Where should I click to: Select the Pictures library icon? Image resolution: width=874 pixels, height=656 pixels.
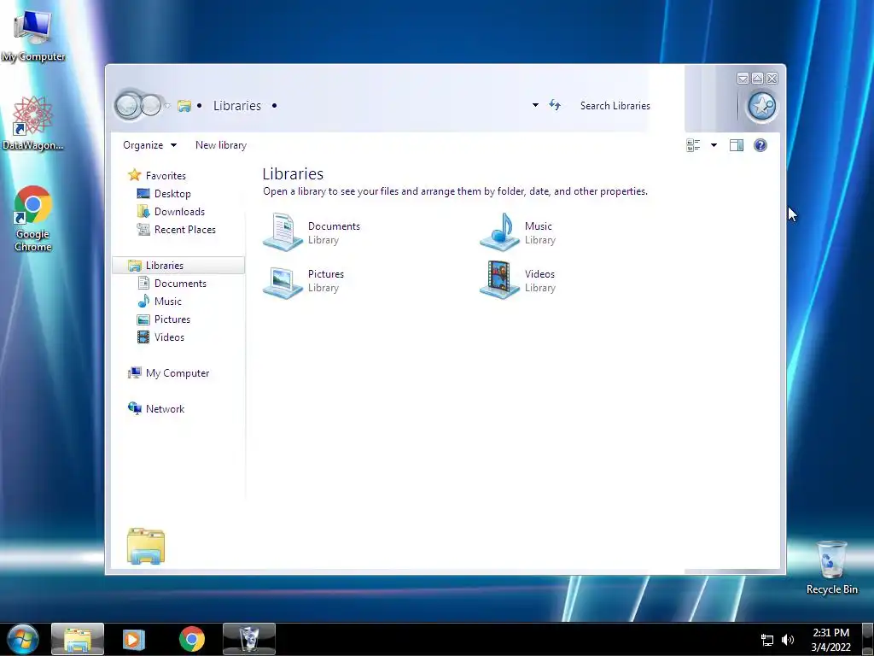[283, 281]
